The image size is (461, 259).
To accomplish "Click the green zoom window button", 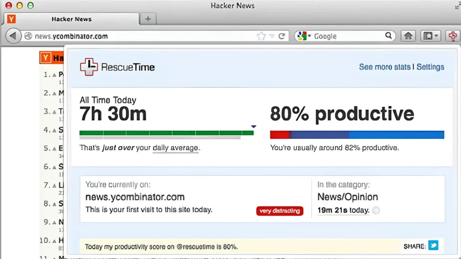I will point(30,5).
